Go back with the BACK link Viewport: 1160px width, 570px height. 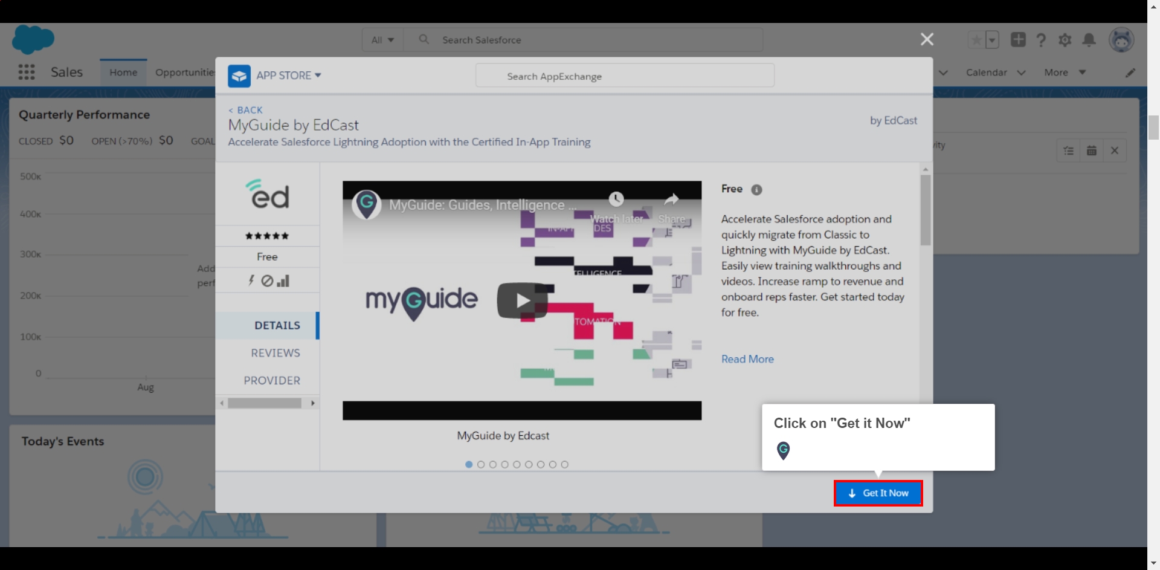(246, 110)
